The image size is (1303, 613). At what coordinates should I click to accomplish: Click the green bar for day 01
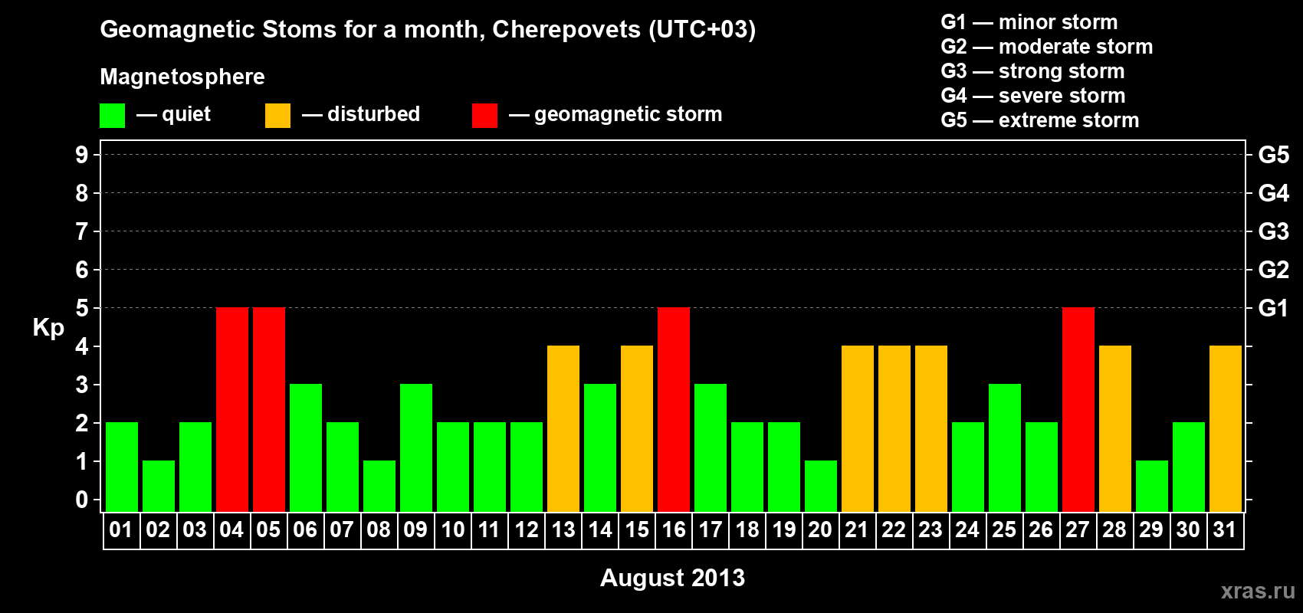pos(122,467)
